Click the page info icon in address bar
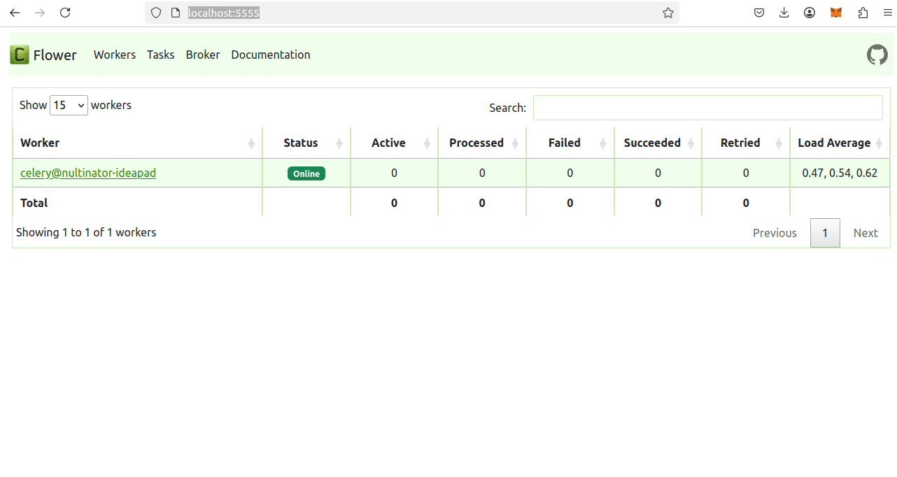Viewport: 897px width, 477px height. 176,13
